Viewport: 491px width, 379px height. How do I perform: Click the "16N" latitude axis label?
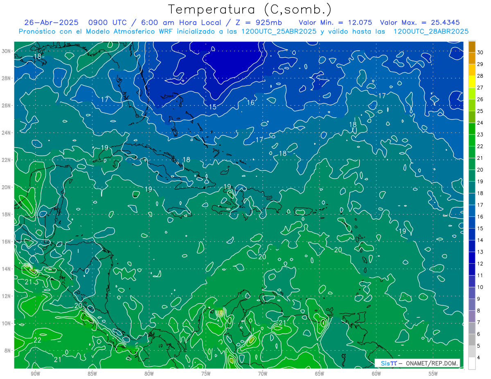pyautogui.click(x=5, y=242)
